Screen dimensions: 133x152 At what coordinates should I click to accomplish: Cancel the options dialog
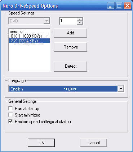tap(93, 143)
